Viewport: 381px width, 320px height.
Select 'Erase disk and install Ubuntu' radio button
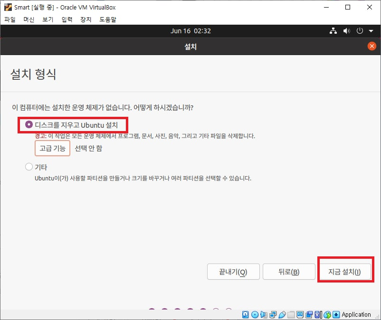point(29,124)
